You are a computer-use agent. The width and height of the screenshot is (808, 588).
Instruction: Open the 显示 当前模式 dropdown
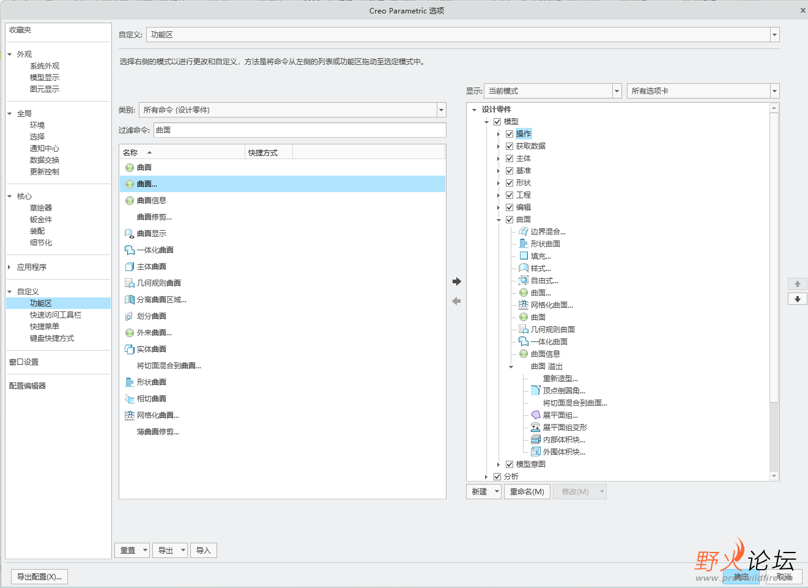tap(617, 91)
